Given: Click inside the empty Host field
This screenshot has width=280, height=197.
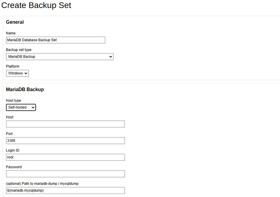Looking at the screenshot, I should [x=65, y=124].
